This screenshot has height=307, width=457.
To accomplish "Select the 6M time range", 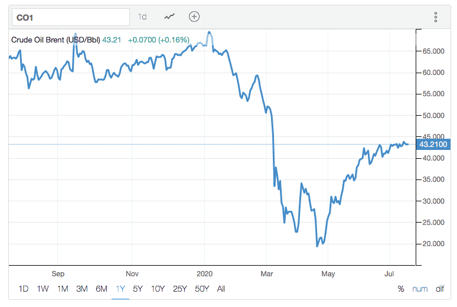I will point(102,289).
